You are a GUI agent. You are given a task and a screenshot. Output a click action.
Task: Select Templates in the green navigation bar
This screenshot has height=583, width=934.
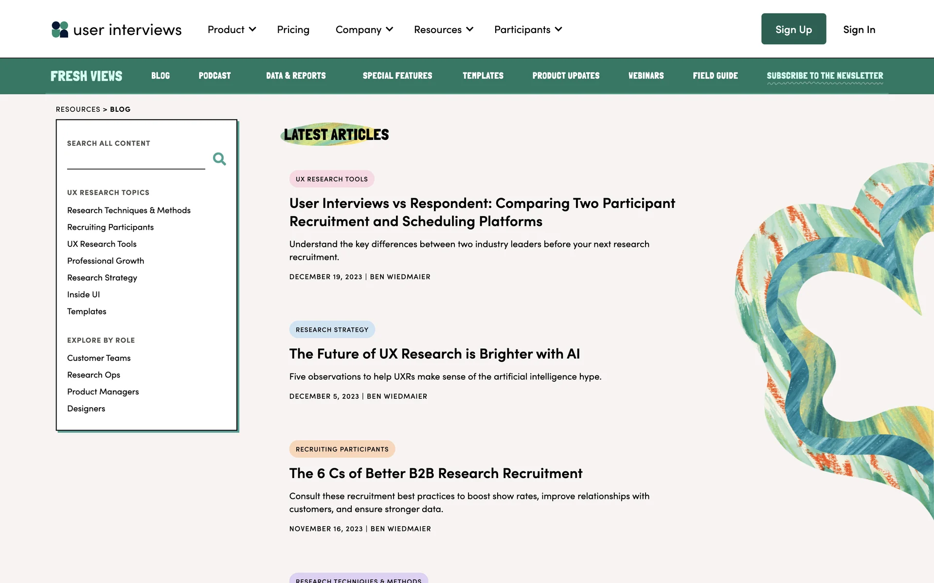pos(483,76)
